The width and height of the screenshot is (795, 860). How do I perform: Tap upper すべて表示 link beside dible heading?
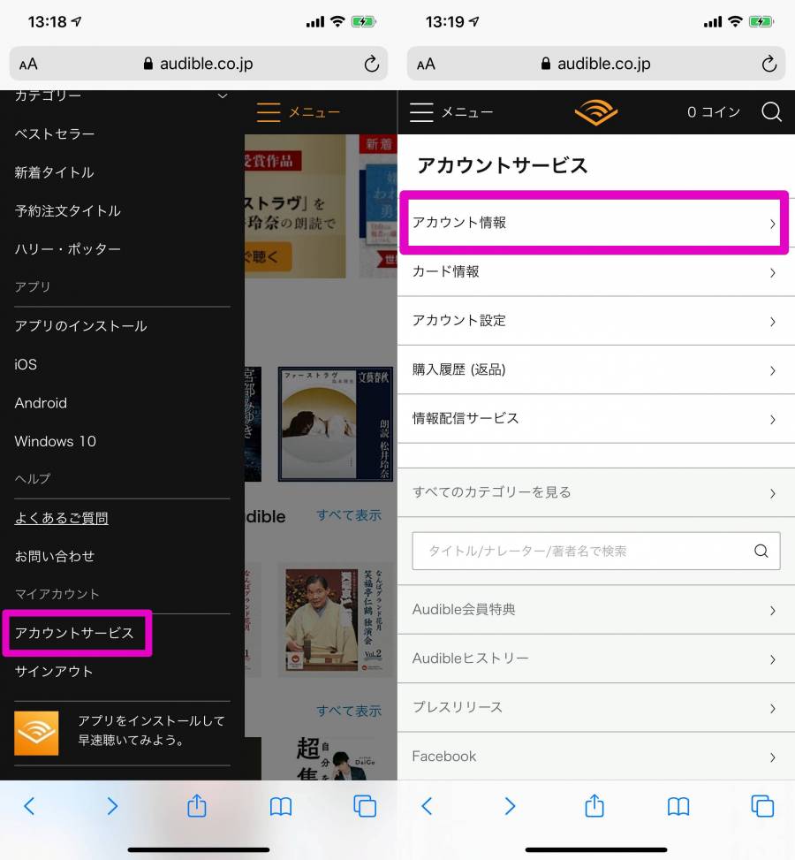click(x=349, y=515)
